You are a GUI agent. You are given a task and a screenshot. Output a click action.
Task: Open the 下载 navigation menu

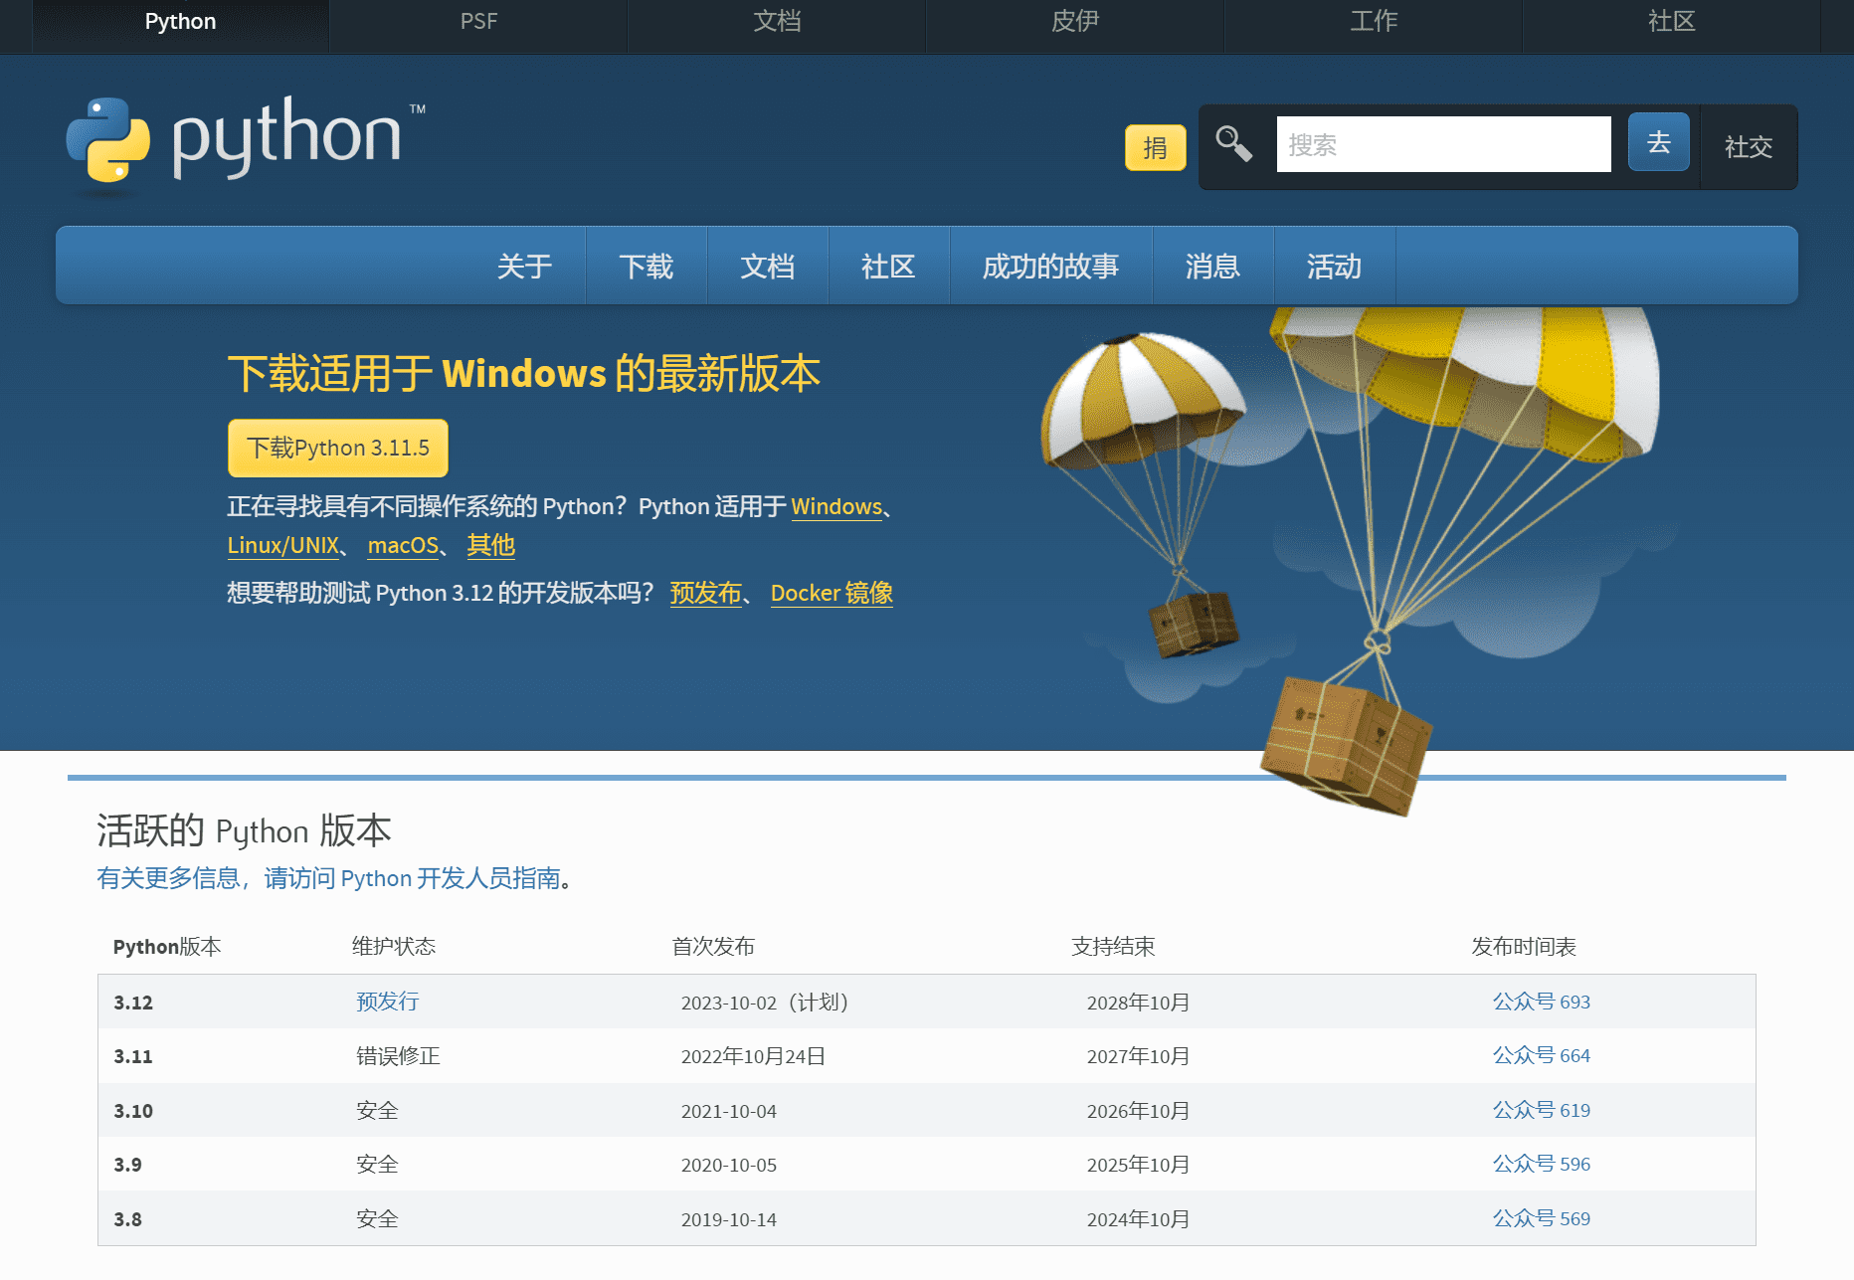[x=647, y=266]
